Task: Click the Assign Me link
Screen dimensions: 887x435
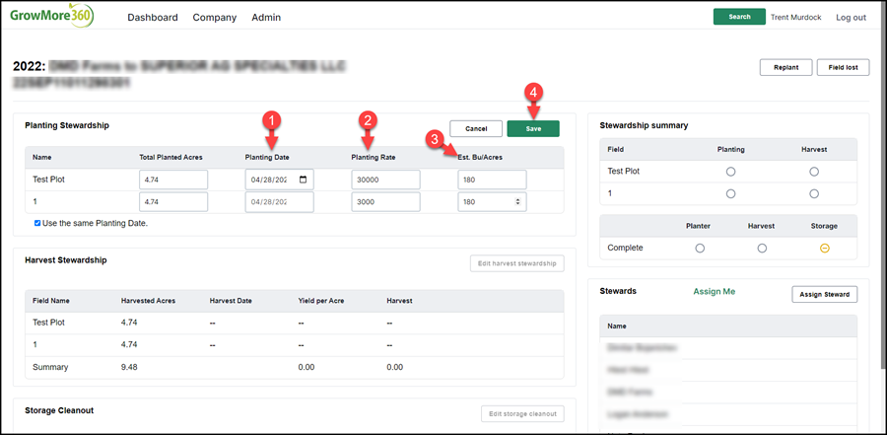Action: 715,291
